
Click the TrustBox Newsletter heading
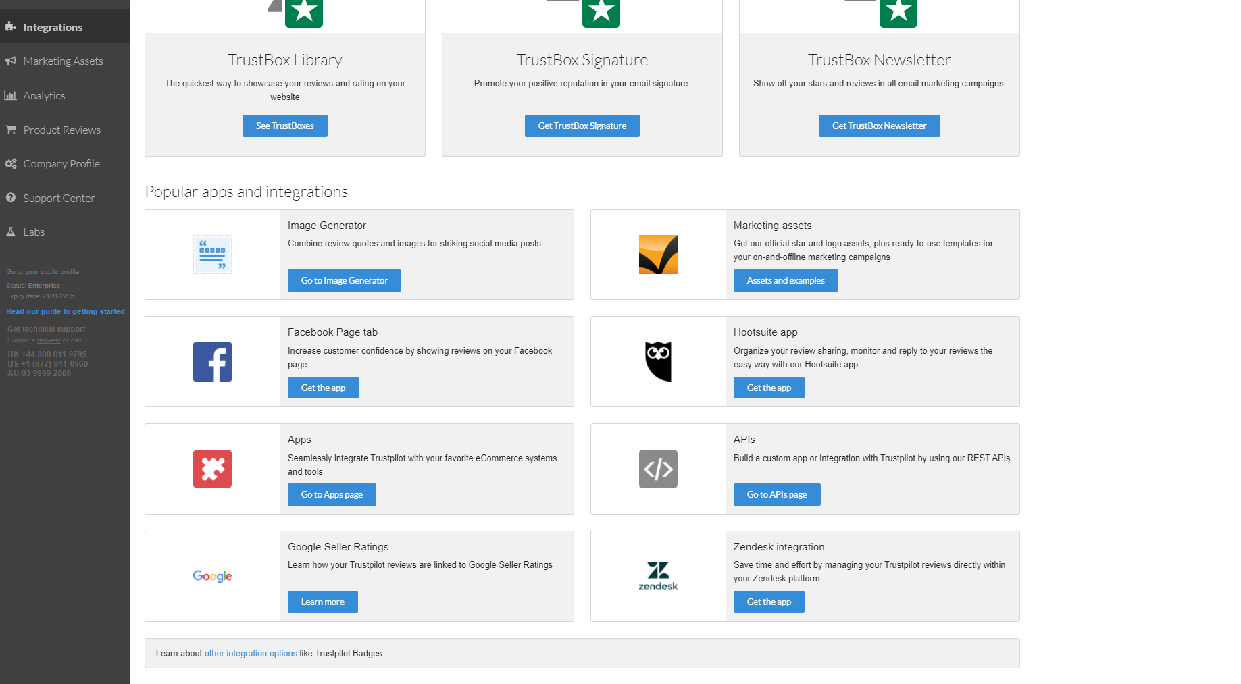click(880, 60)
